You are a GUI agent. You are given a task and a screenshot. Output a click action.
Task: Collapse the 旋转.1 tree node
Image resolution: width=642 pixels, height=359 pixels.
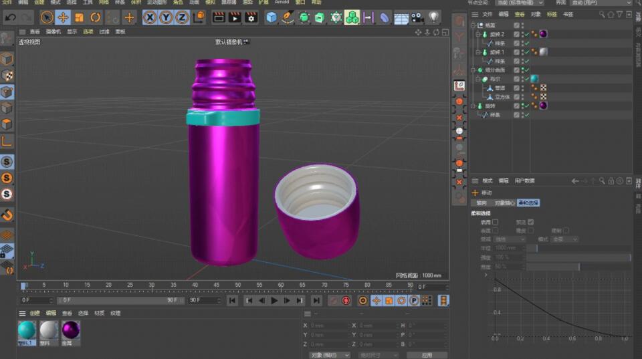click(x=477, y=52)
